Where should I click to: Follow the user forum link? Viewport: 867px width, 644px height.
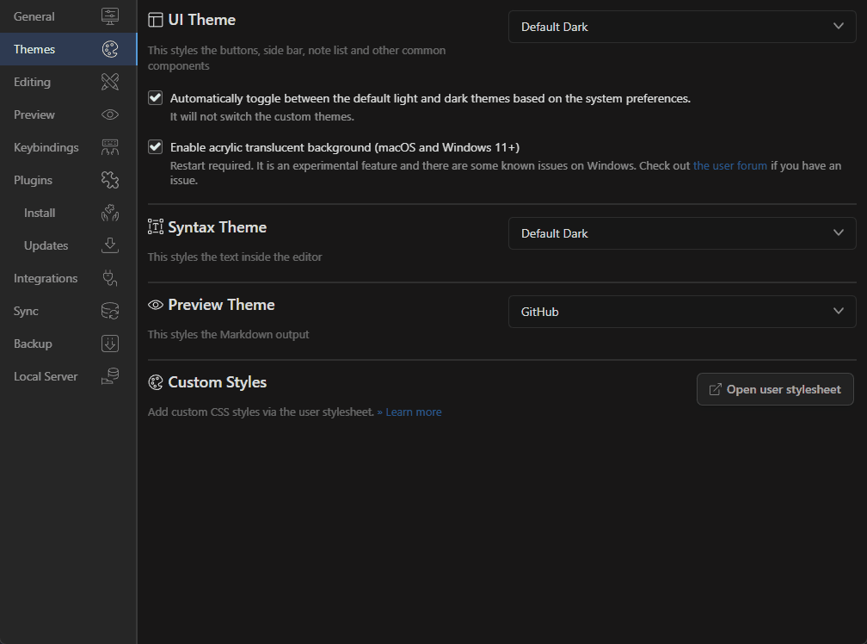click(729, 165)
